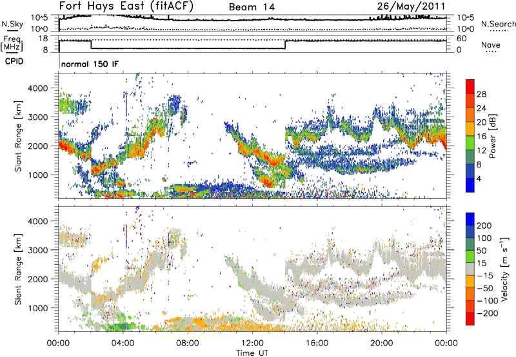Click the 'Time UT' axis title
The image size is (516, 357).
pos(252,352)
